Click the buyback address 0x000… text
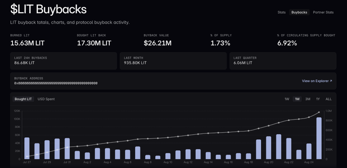This screenshot has height=168, width=347. tap(56, 83)
